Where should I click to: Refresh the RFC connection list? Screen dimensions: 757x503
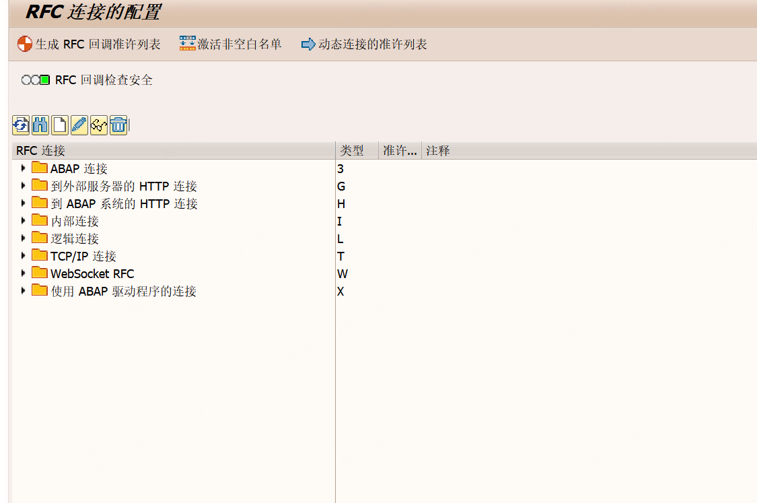point(20,125)
